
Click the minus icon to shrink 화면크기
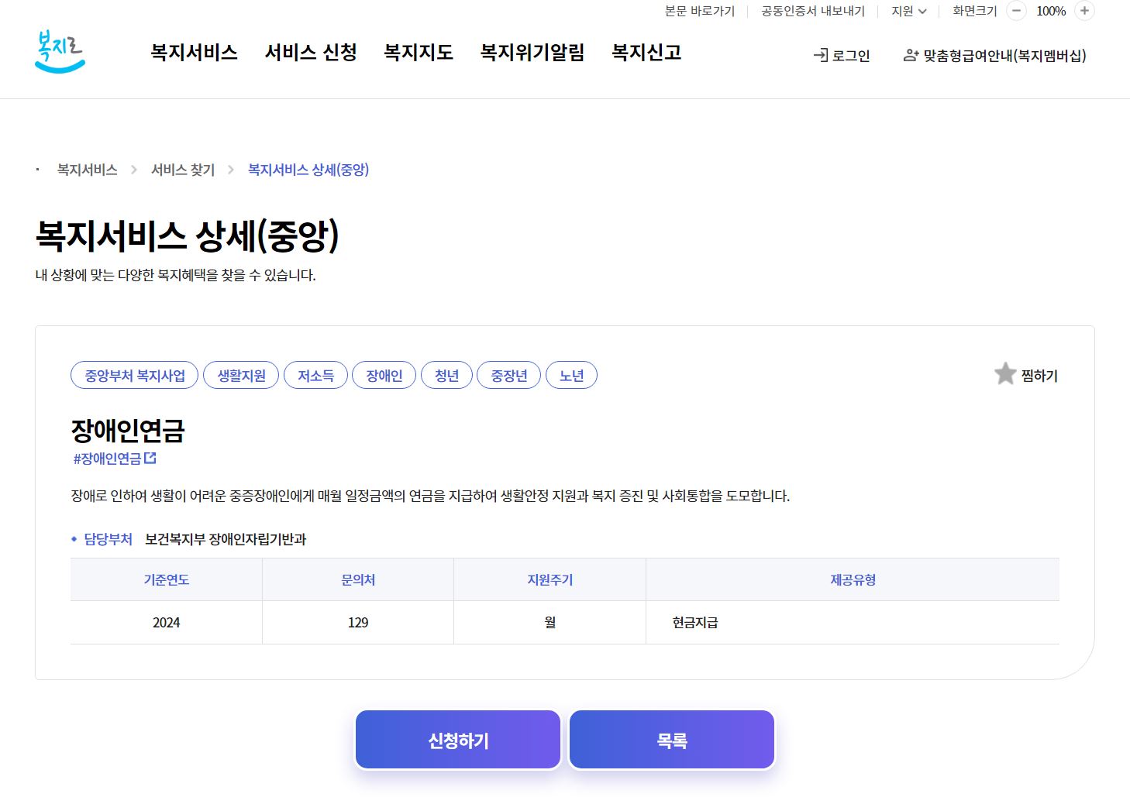coord(1015,12)
